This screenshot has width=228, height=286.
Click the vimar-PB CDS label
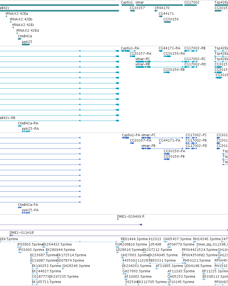[148, 146]
